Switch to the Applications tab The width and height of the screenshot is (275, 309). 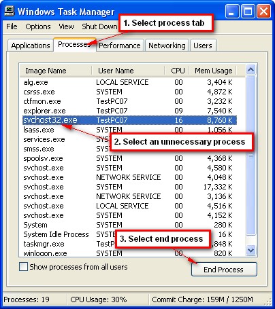31,46
